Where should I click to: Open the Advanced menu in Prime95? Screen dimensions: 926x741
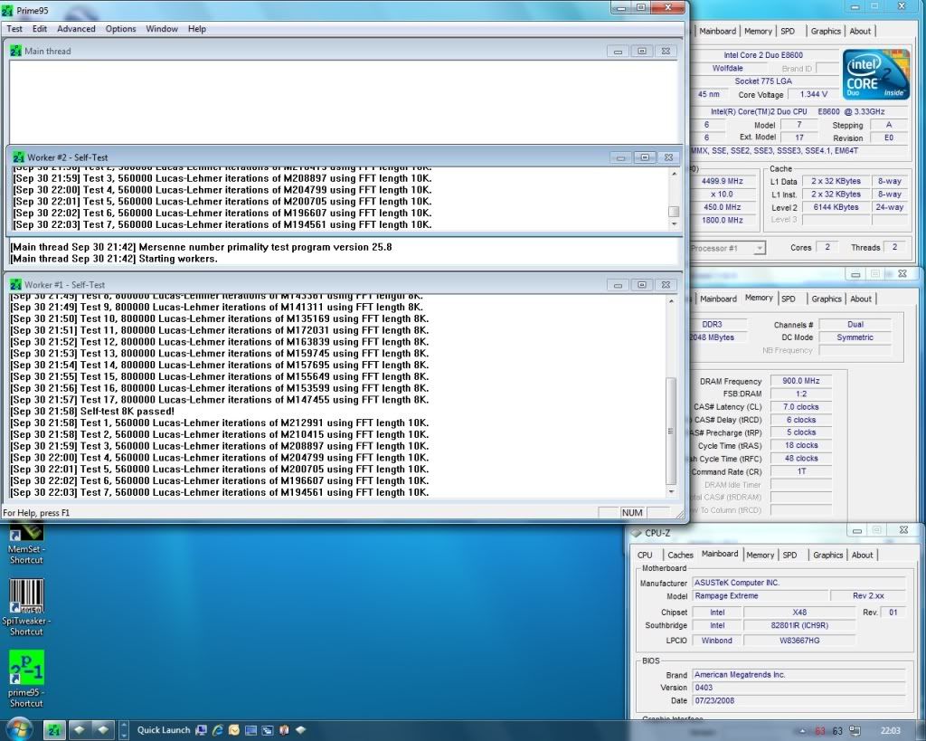76,29
